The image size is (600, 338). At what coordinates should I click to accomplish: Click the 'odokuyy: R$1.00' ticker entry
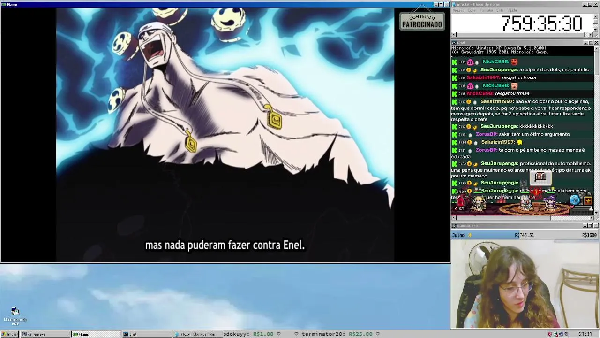248,334
